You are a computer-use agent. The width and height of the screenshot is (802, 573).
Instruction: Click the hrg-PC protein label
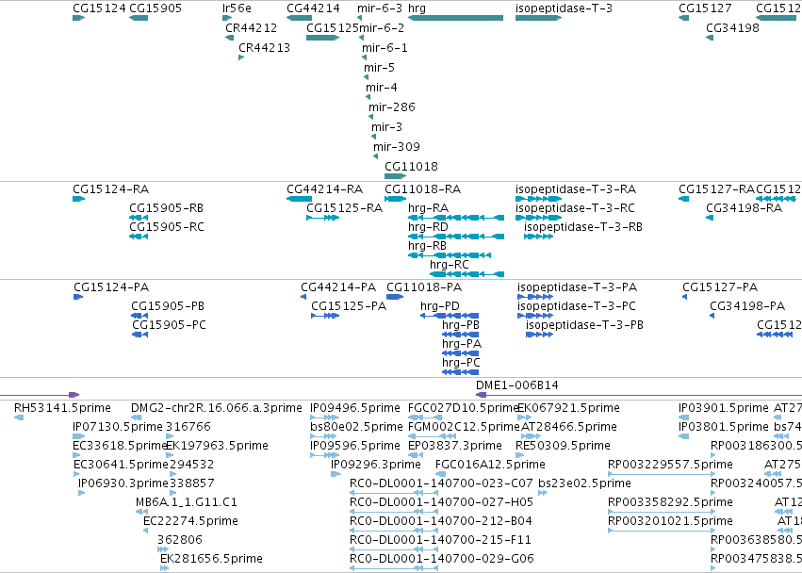[461, 363]
